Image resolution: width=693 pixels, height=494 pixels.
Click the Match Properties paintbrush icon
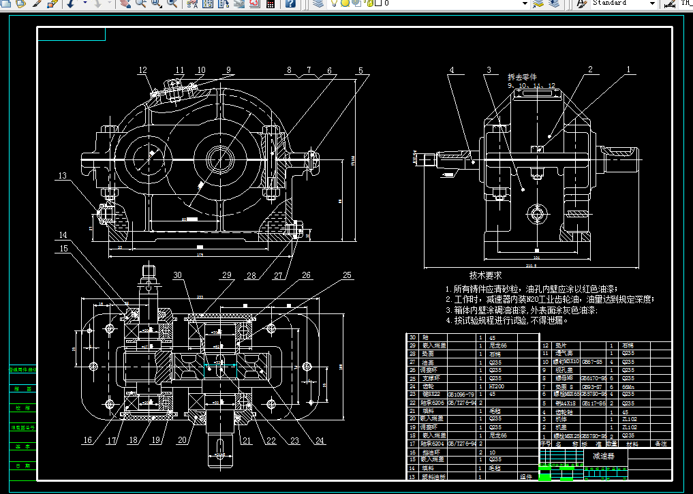[36, 3]
